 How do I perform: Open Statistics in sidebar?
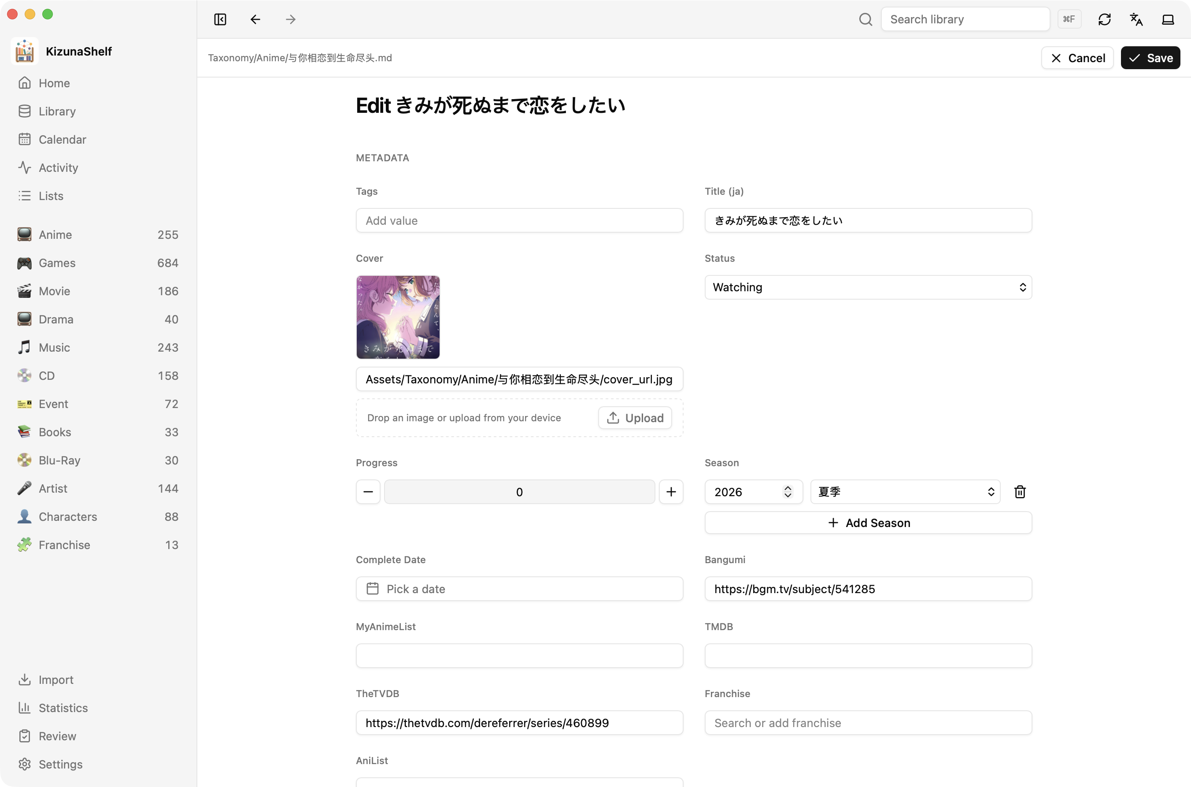(x=98, y=708)
